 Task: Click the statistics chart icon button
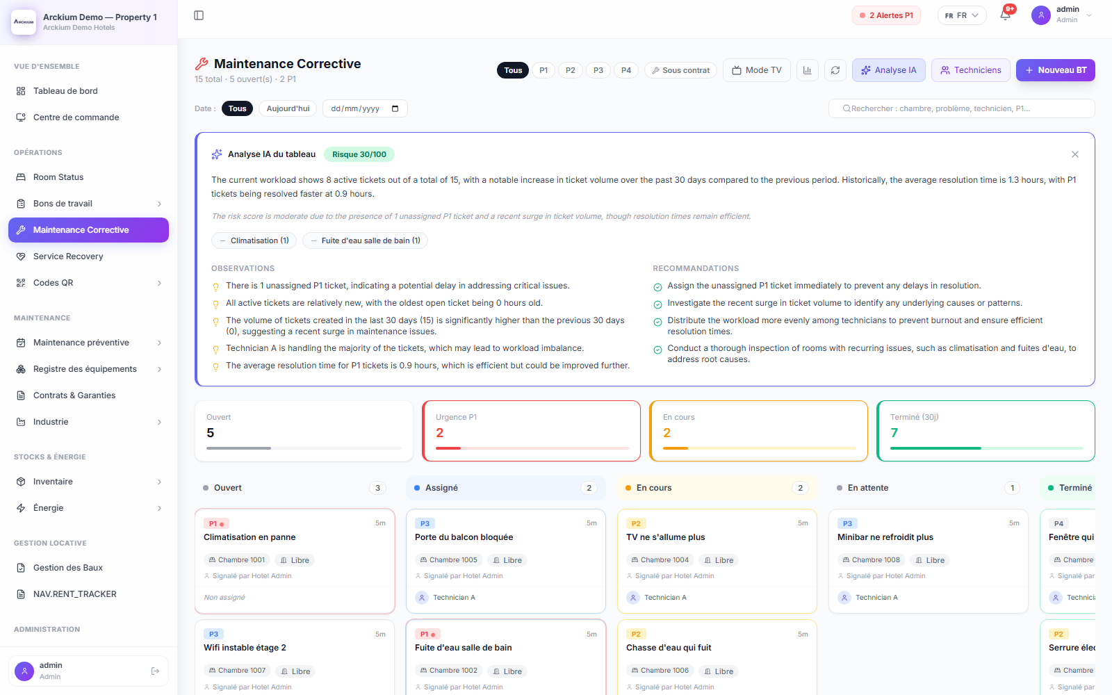point(808,70)
